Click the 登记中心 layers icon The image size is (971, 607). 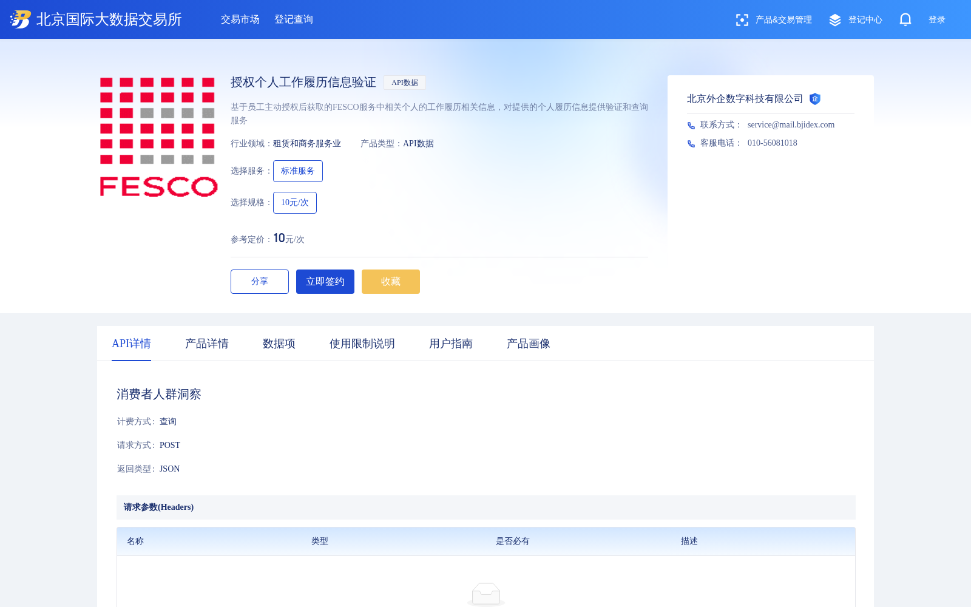click(835, 20)
